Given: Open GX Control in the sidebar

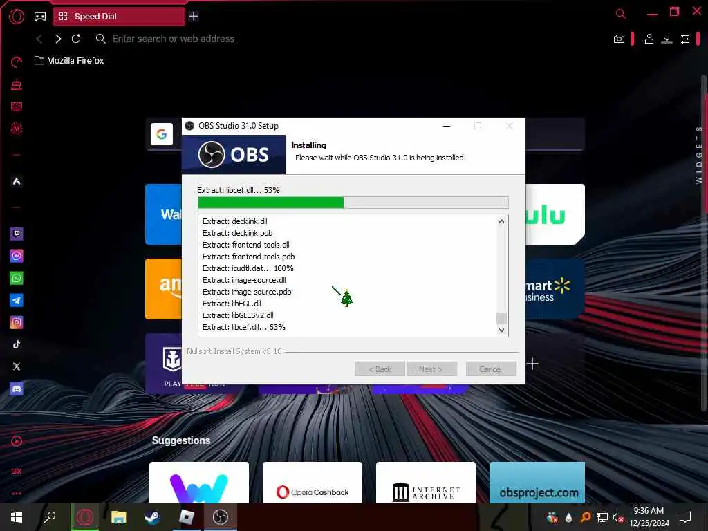Looking at the screenshot, I should [x=17, y=62].
